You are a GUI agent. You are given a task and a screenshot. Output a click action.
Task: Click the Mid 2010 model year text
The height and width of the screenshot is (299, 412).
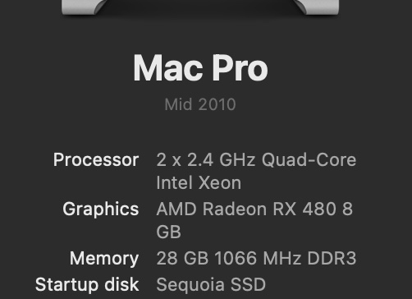tap(200, 104)
